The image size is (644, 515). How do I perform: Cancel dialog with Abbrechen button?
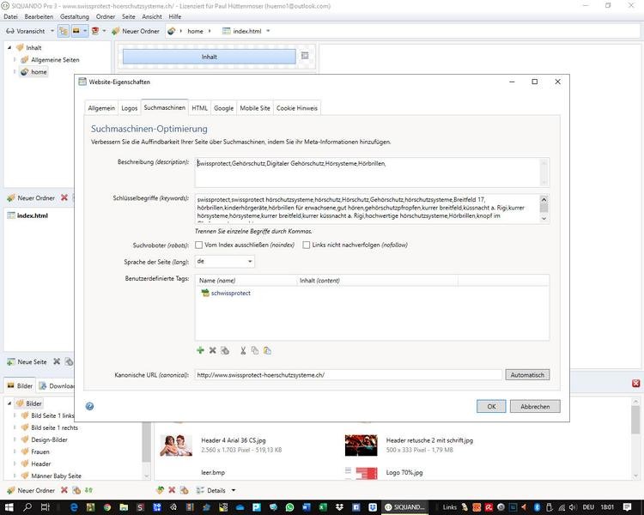click(x=535, y=407)
